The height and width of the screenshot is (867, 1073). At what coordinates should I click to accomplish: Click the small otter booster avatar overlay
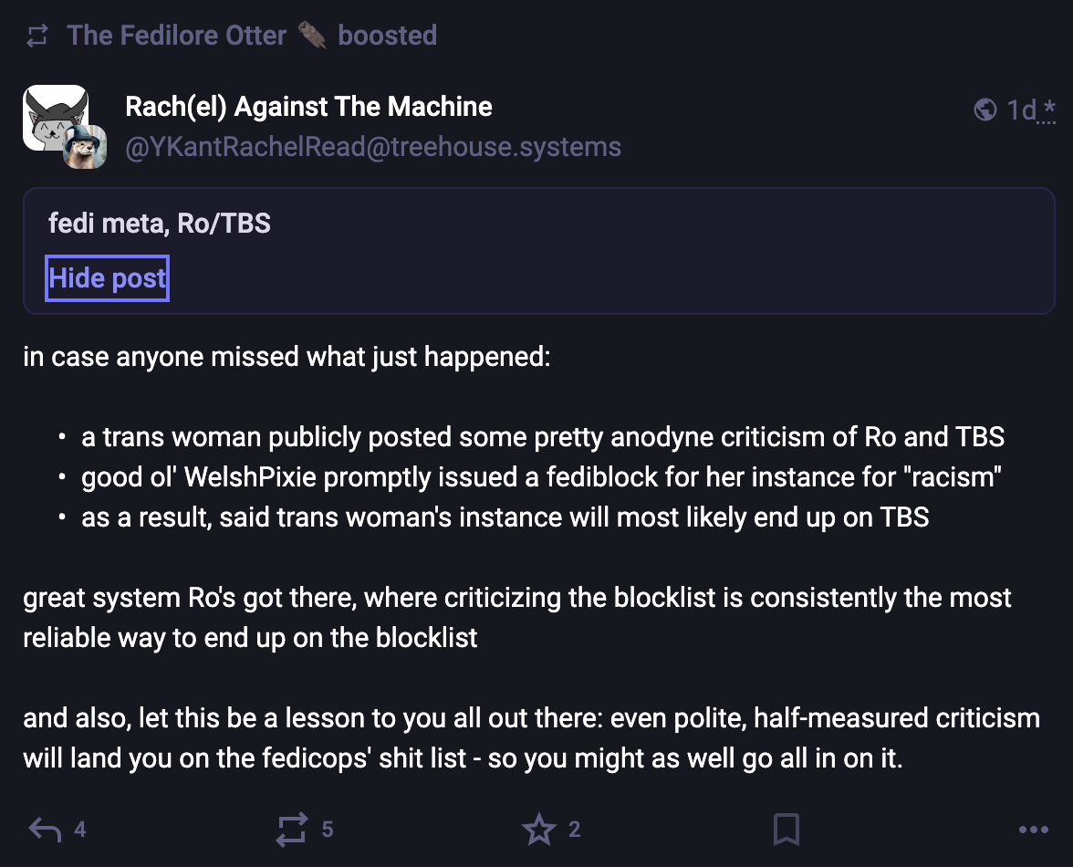click(85, 146)
